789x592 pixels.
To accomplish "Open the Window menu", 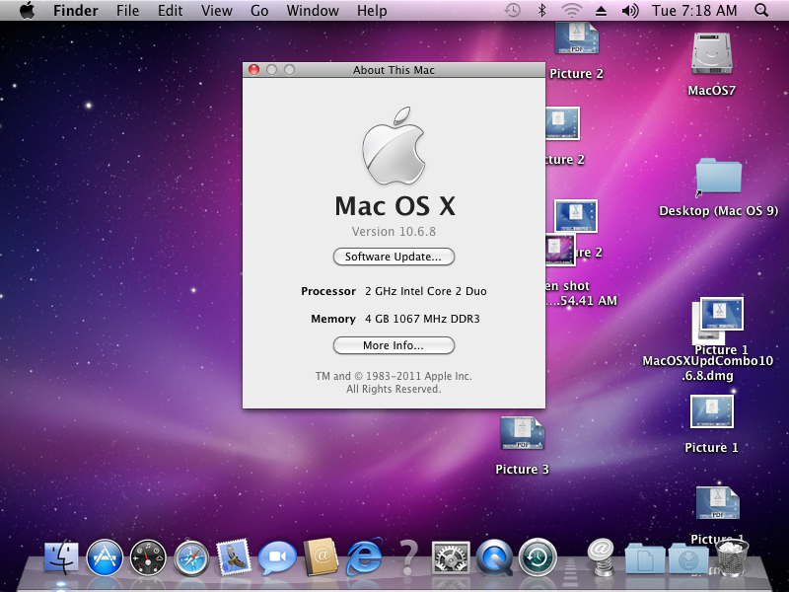I will point(313,11).
